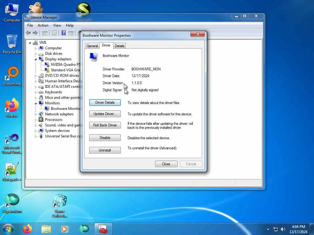Open the Notepad++ desktop shortcut
Image resolution: width=314 pixels, height=235 pixels.
12,171
